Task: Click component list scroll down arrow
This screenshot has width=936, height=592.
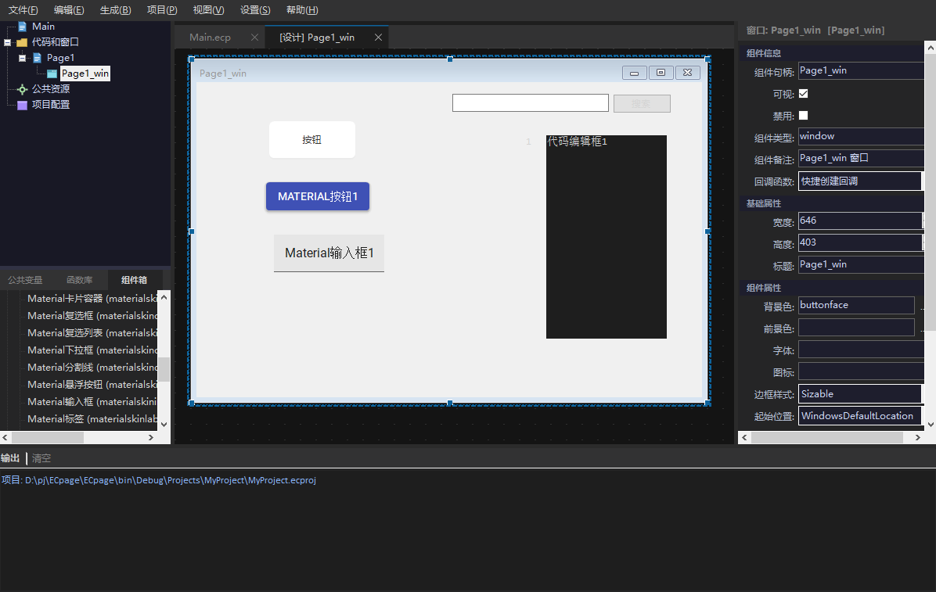Action: 164,425
